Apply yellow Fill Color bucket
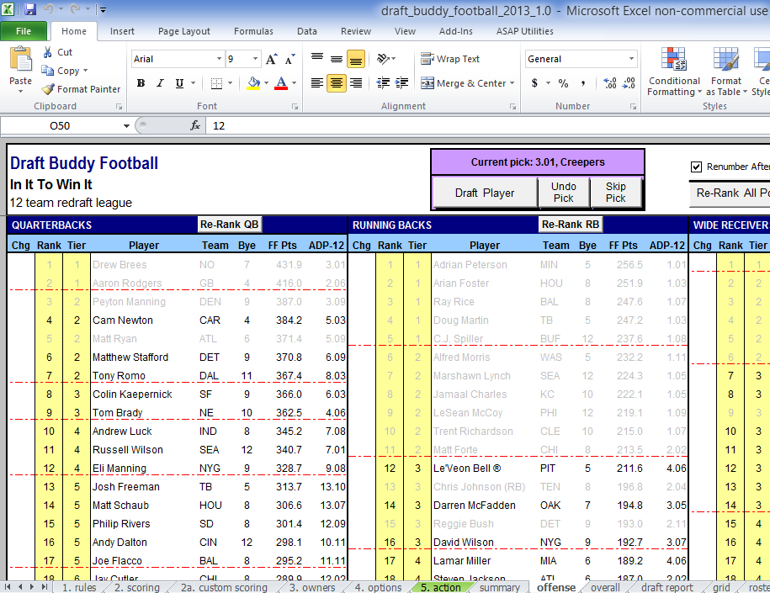 click(253, 83)
